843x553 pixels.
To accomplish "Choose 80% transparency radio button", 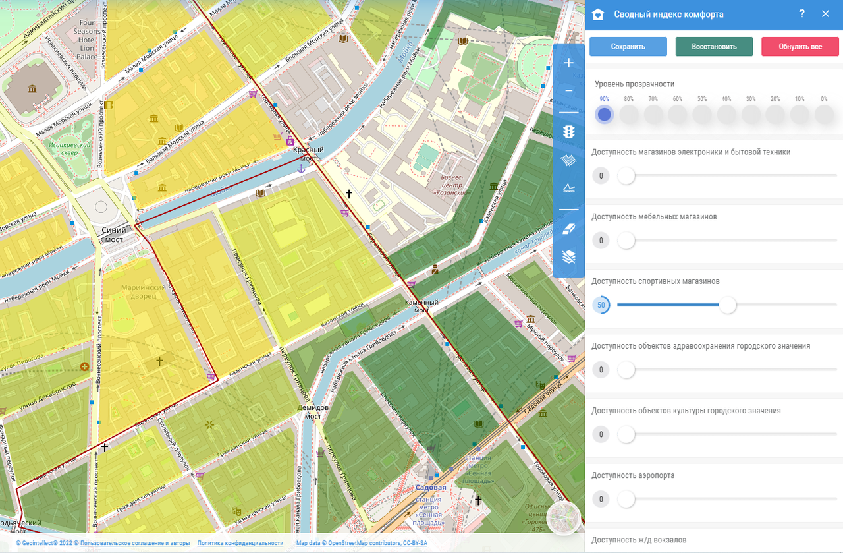I will pyautogui.click(x=629, y=115).
